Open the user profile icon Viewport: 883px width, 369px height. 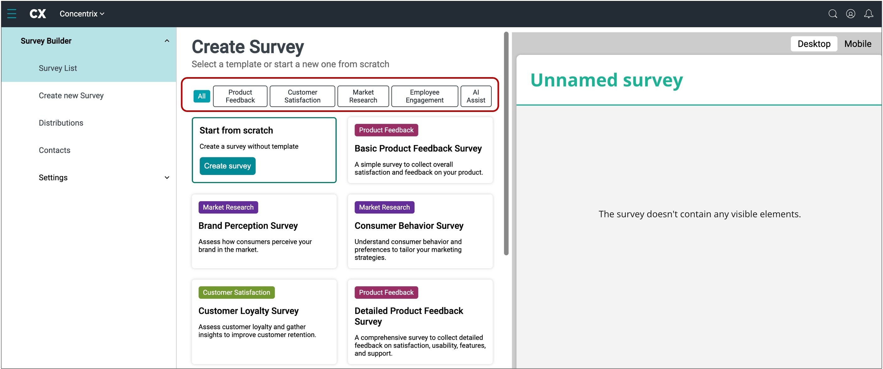850,14
